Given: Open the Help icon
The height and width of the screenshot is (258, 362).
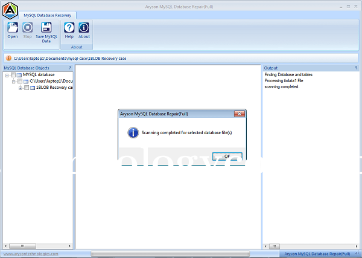Looking at the screenshot, I should click(x=69, y=28).
